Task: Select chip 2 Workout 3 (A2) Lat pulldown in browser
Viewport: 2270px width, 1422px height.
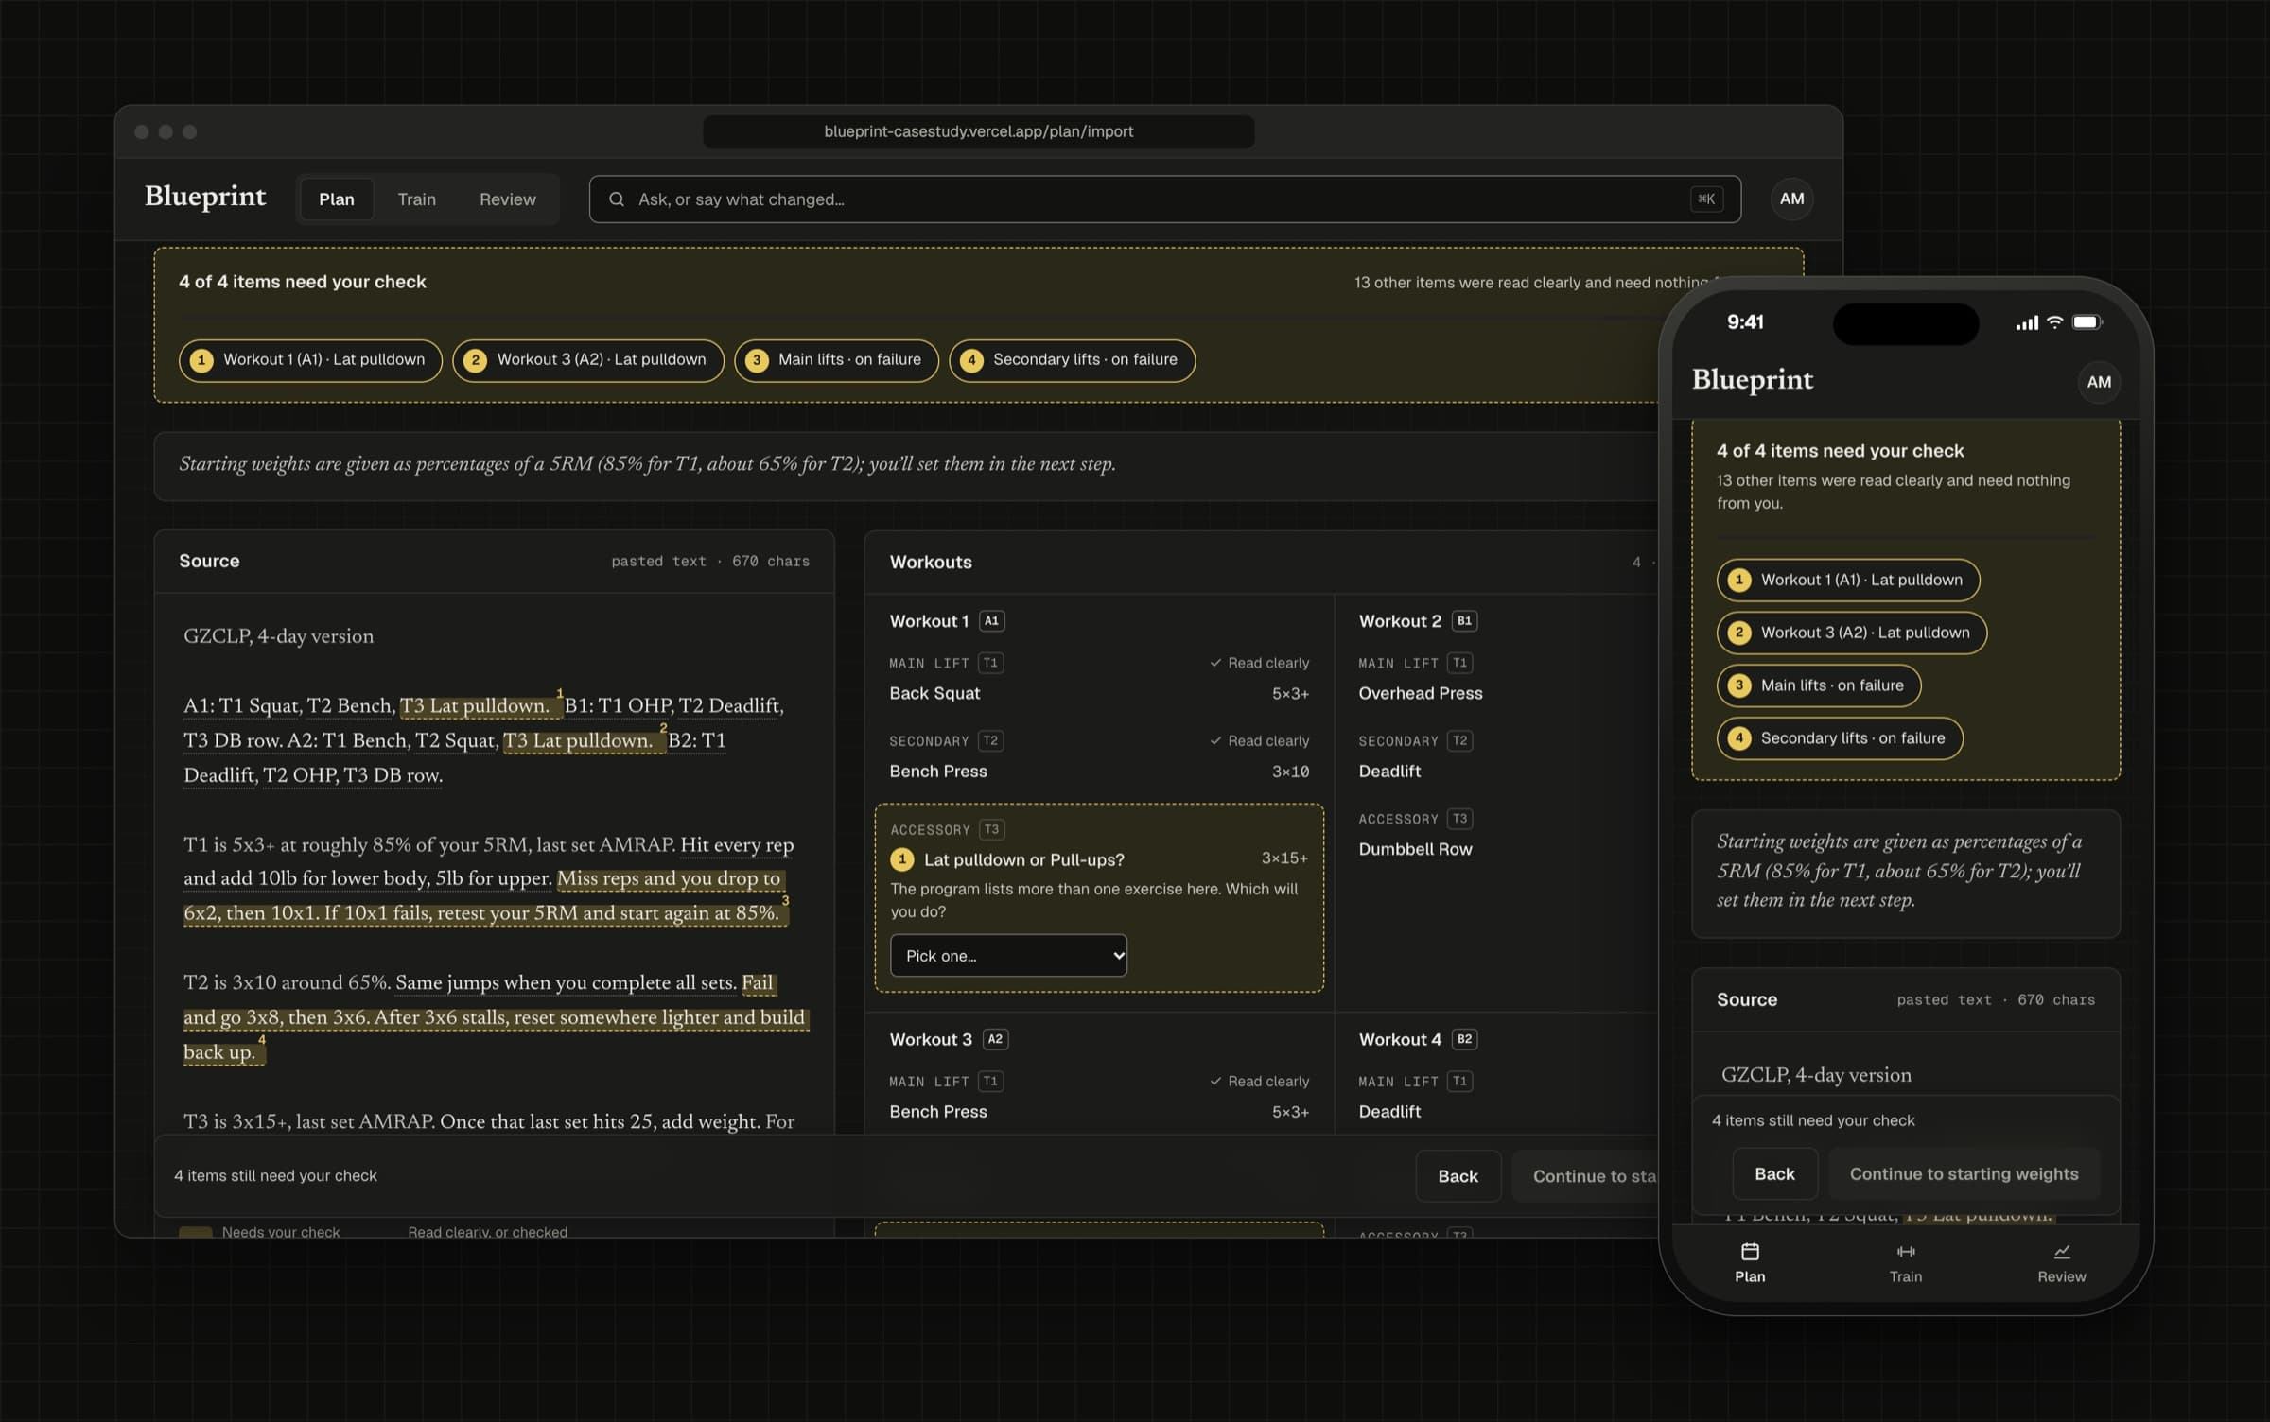Action: [587, 360]
